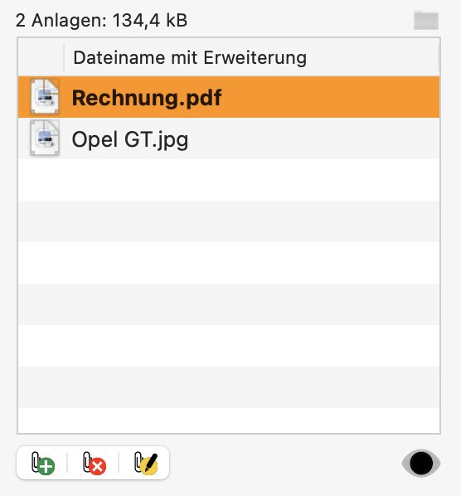
Task: Click the file icon of Rechnung.pdf
Action: (x=45, y=97)
